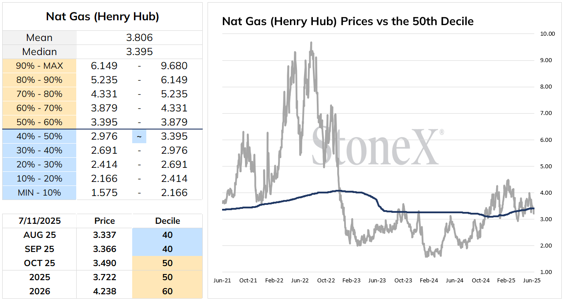Click the Price column header
Viewport: 564px width, 300px height.
pos(104,221)
